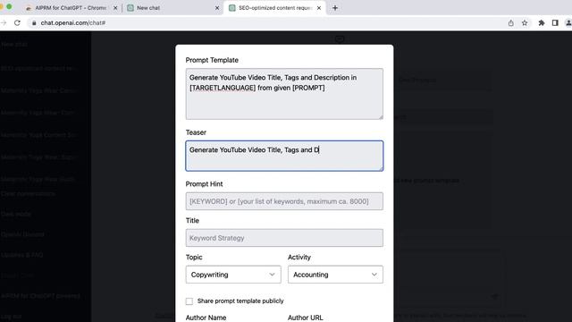Open the Activity dropdown showing Accounting
This screenshot has width=572, height=322.
pos(335,275)
